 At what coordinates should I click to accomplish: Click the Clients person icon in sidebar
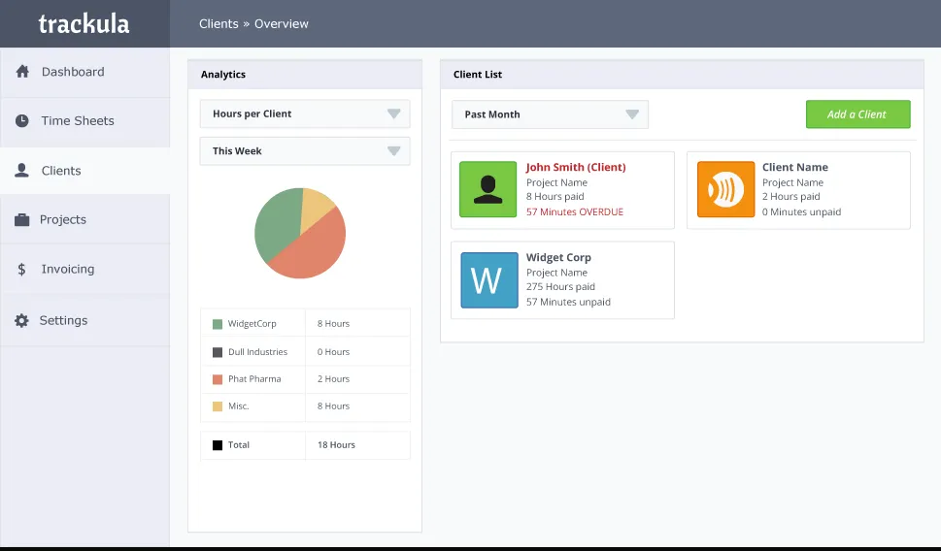pyautogui.click(x=21, y=171)
